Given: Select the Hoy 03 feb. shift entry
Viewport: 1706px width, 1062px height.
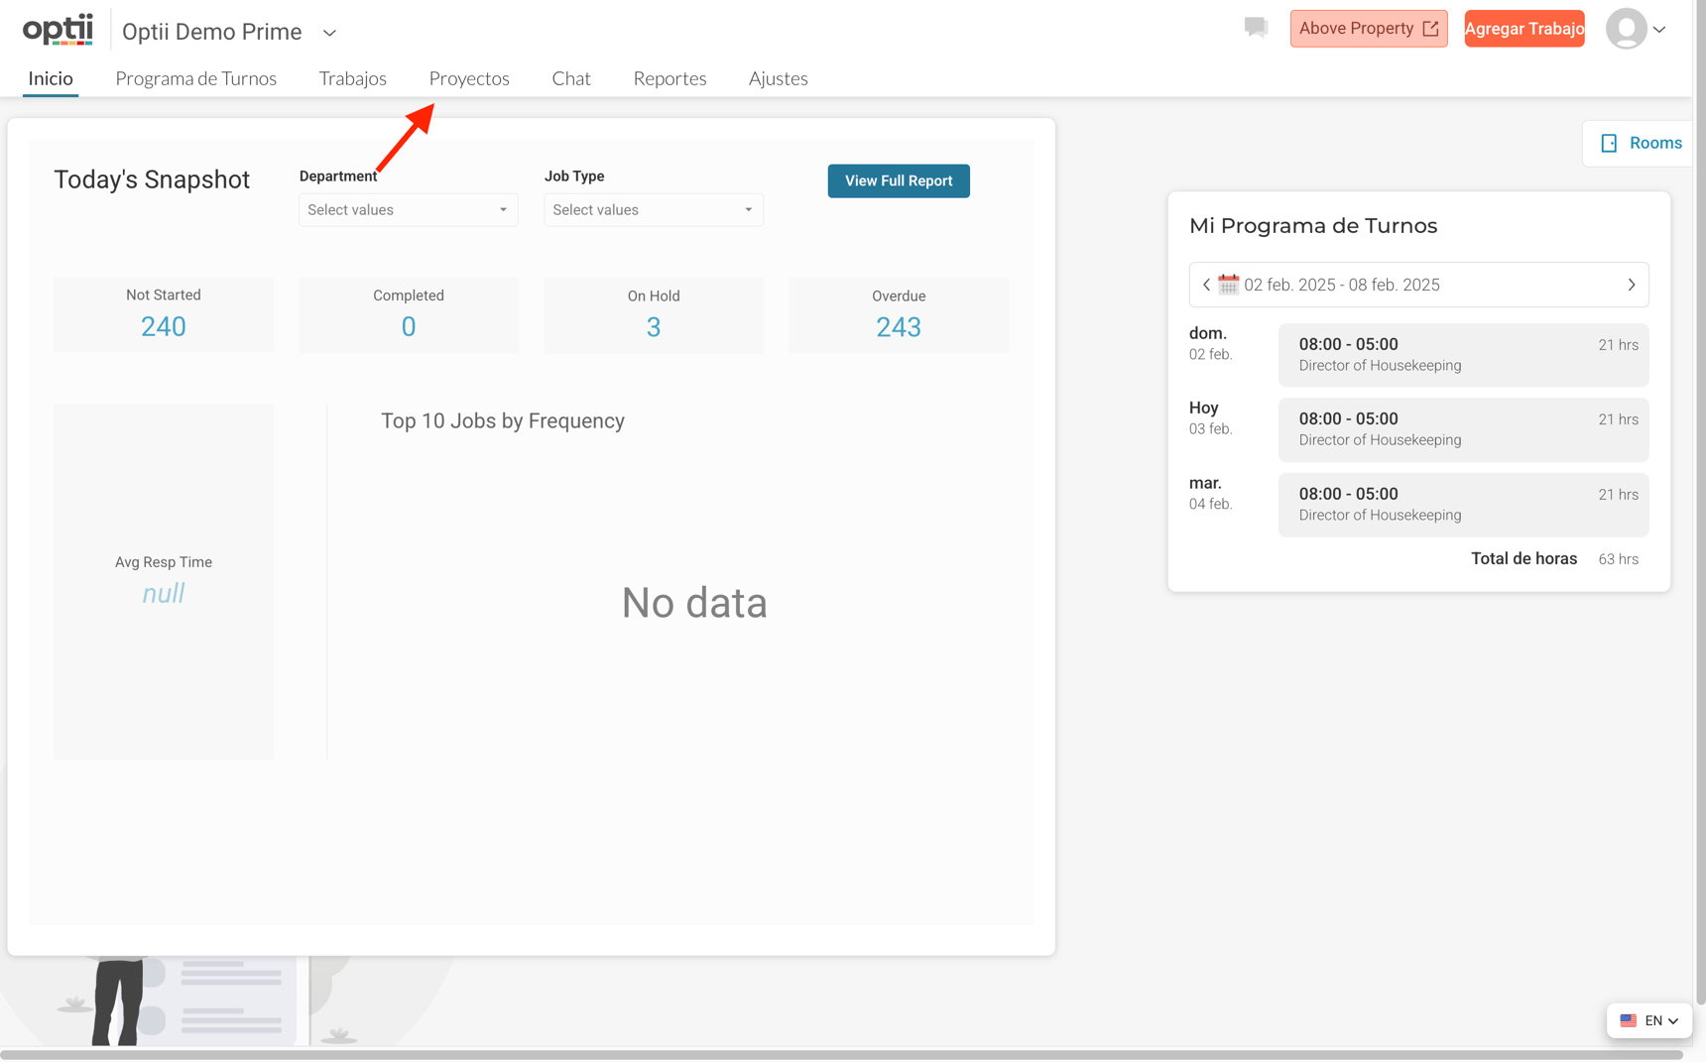Looking at the screenshot, I should coord(1462,429).
